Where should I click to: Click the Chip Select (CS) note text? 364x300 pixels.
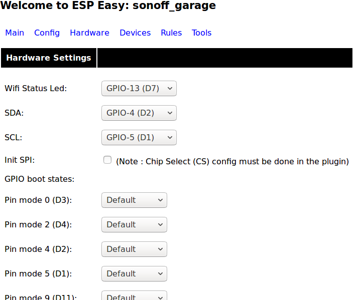[232, 162]
